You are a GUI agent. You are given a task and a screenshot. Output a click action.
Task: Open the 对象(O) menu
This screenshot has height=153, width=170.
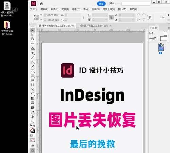point(76,9)
